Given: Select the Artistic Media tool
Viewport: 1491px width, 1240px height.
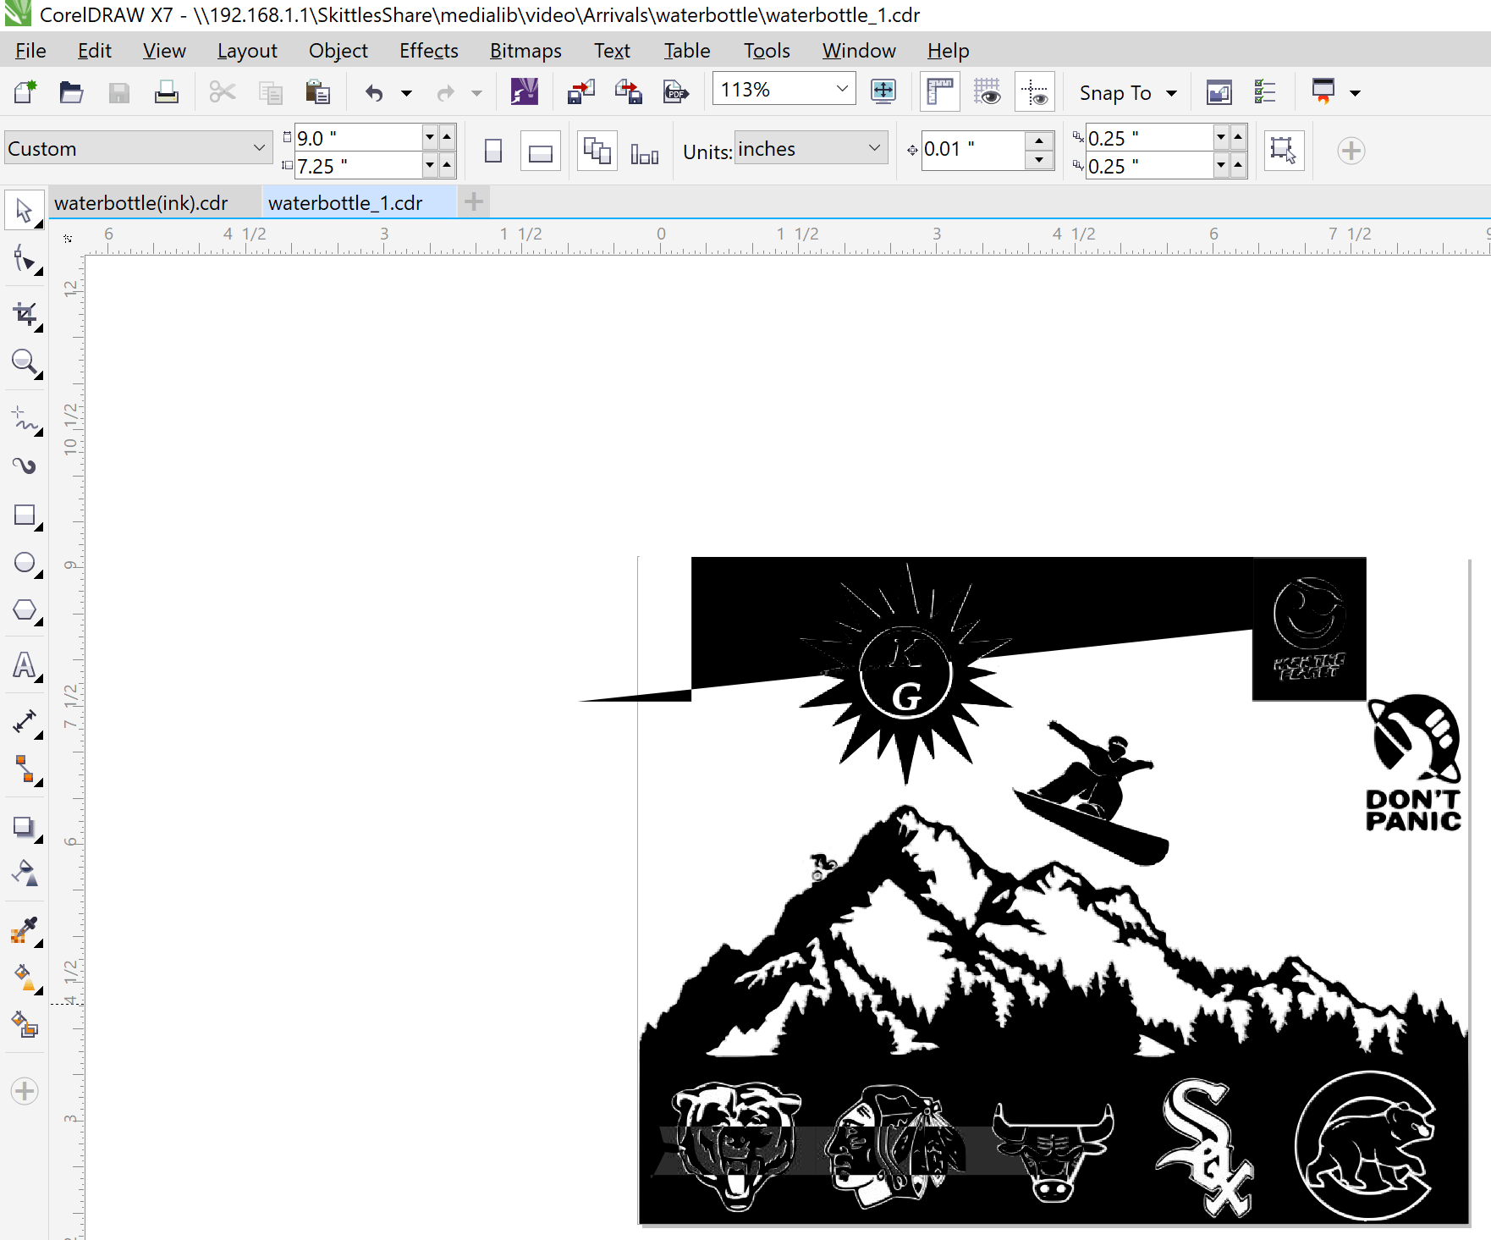Looking at the screenshot, I should [x=25, y=466].
